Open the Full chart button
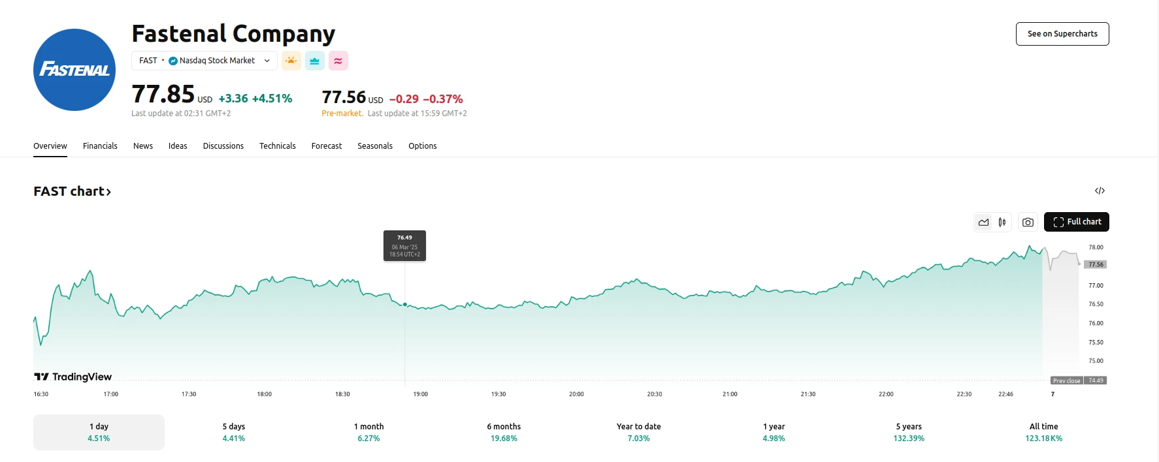 tap(1077, 222)
